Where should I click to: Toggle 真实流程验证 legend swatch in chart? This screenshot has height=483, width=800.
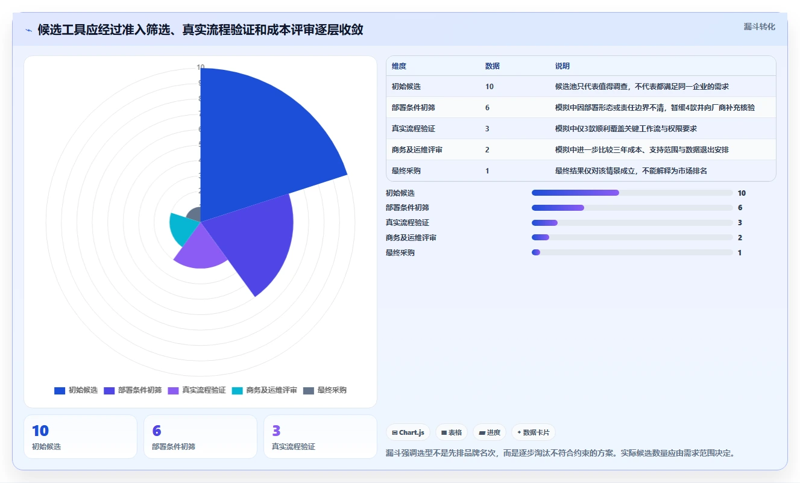pos(174,390)
